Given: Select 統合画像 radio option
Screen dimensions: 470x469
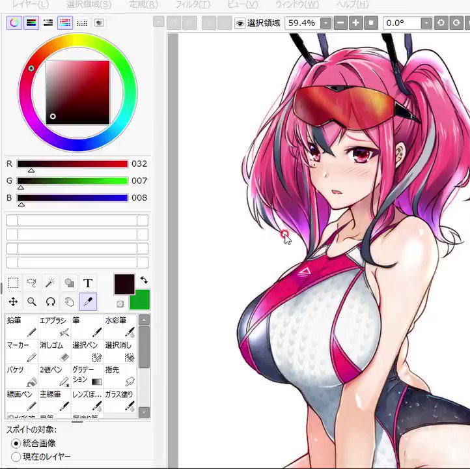Looking at the screenshot, I should [x=16, y=443].
